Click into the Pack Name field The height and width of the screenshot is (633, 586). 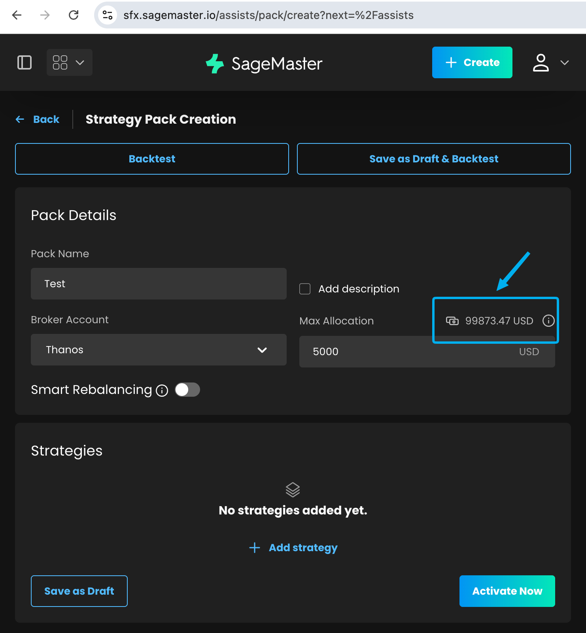point(159,284)
